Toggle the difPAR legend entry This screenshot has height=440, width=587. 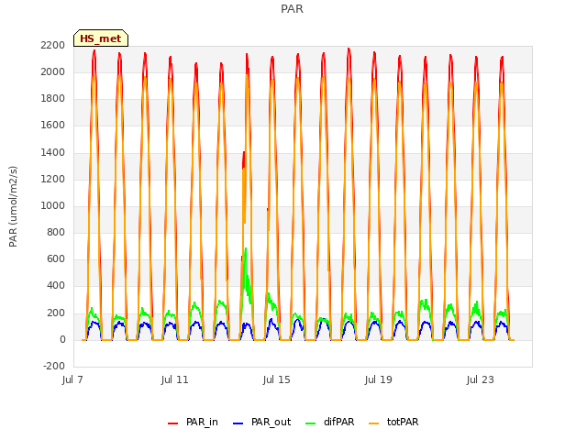pos(330,422)
